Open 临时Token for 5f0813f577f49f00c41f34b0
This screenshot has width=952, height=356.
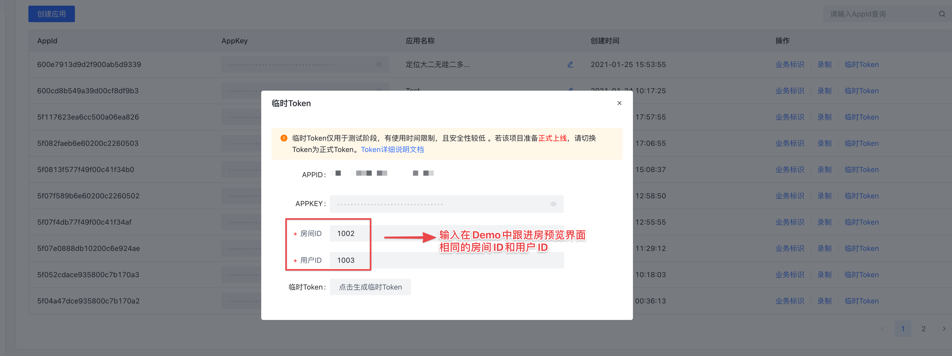pyautogui.click(x=861, y=170)
